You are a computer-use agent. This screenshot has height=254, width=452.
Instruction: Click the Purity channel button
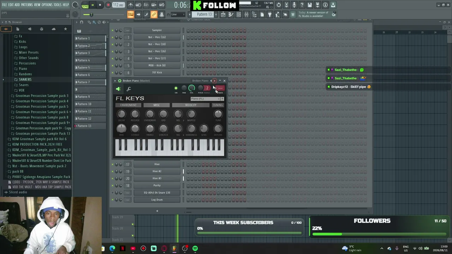pos(157,186)
